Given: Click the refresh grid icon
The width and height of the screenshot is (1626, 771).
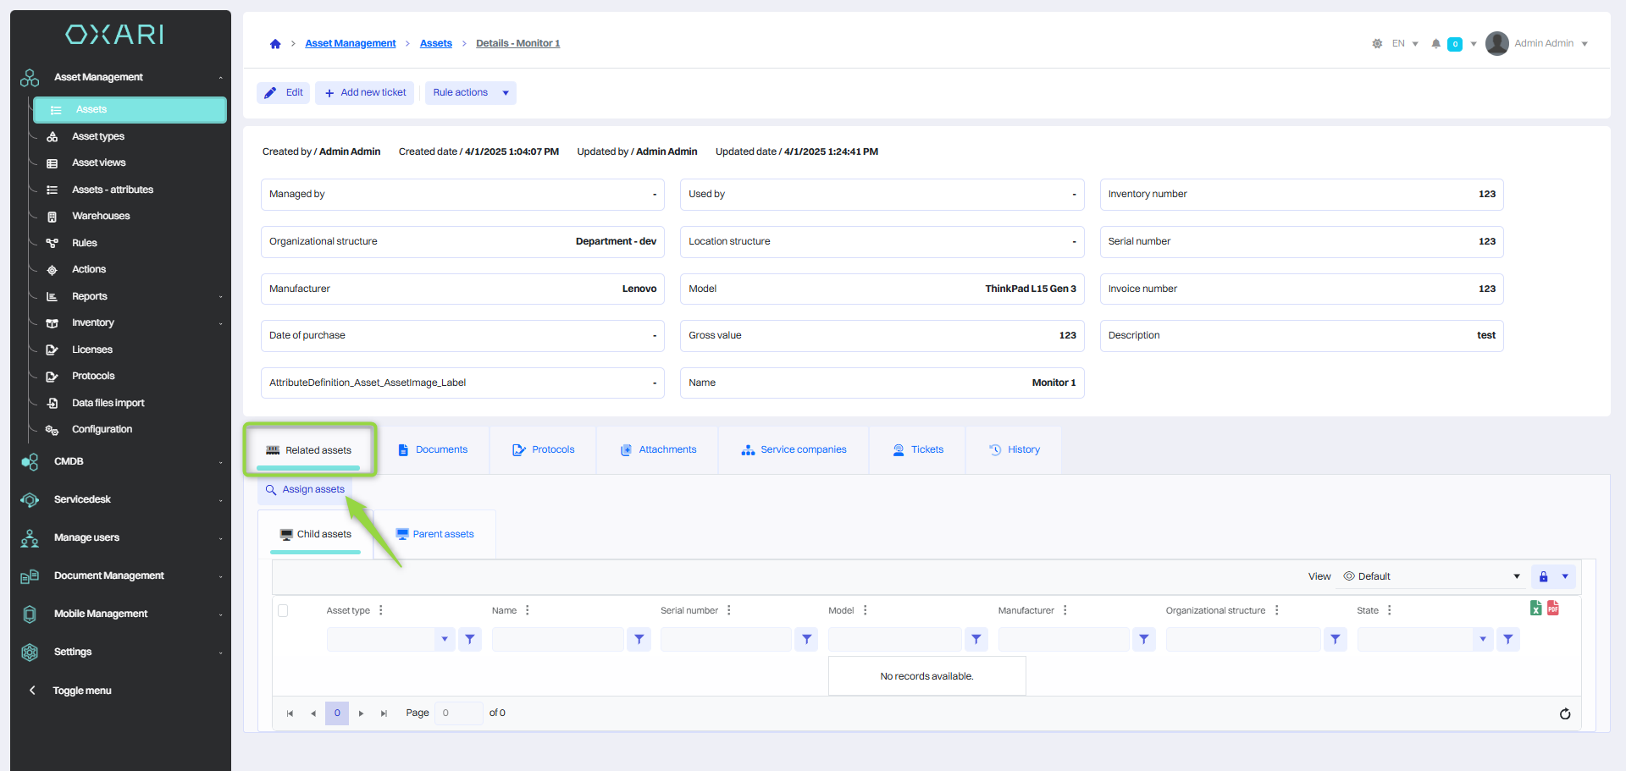Looking at the screenshot, I should 1565,713.
